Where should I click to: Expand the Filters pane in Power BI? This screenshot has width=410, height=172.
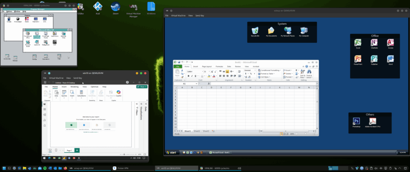pos(137,104)
